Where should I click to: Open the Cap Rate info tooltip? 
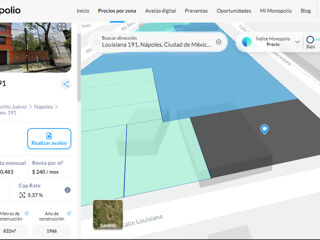coord(67,190)
